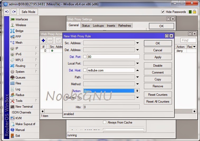This screenshot has width=200, height=141.
Task: Collapse the Dst. Host field arrow
Action: [x=137, y=70]
